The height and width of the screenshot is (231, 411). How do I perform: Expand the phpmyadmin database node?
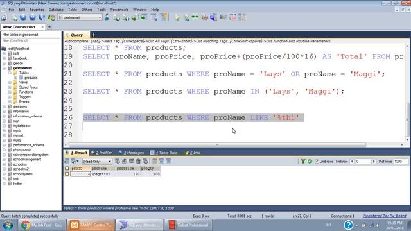tap(4, 150)
